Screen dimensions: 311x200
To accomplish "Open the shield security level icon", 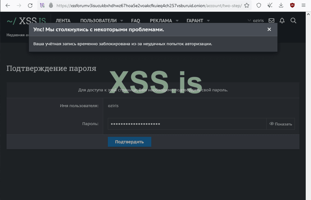I will (258, 6).
